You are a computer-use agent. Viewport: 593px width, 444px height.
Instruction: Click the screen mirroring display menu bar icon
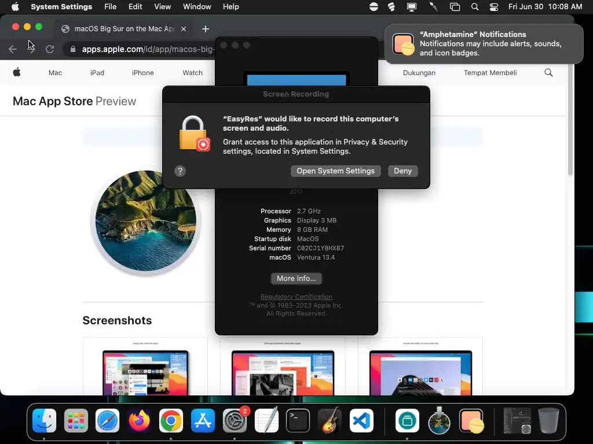412,7
